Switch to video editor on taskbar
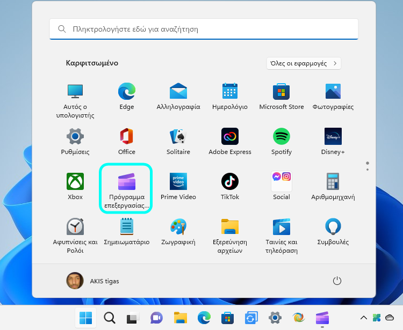 (322, 318)
